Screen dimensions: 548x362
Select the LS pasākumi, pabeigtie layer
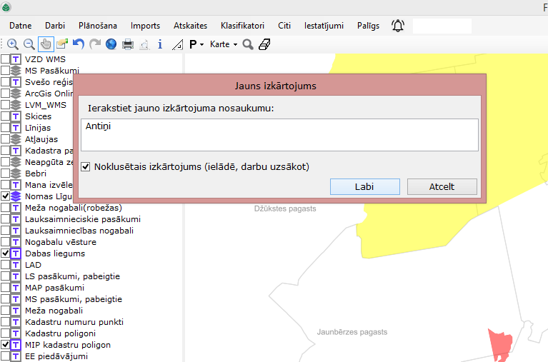pyautogui.click(x=72, y=276)
